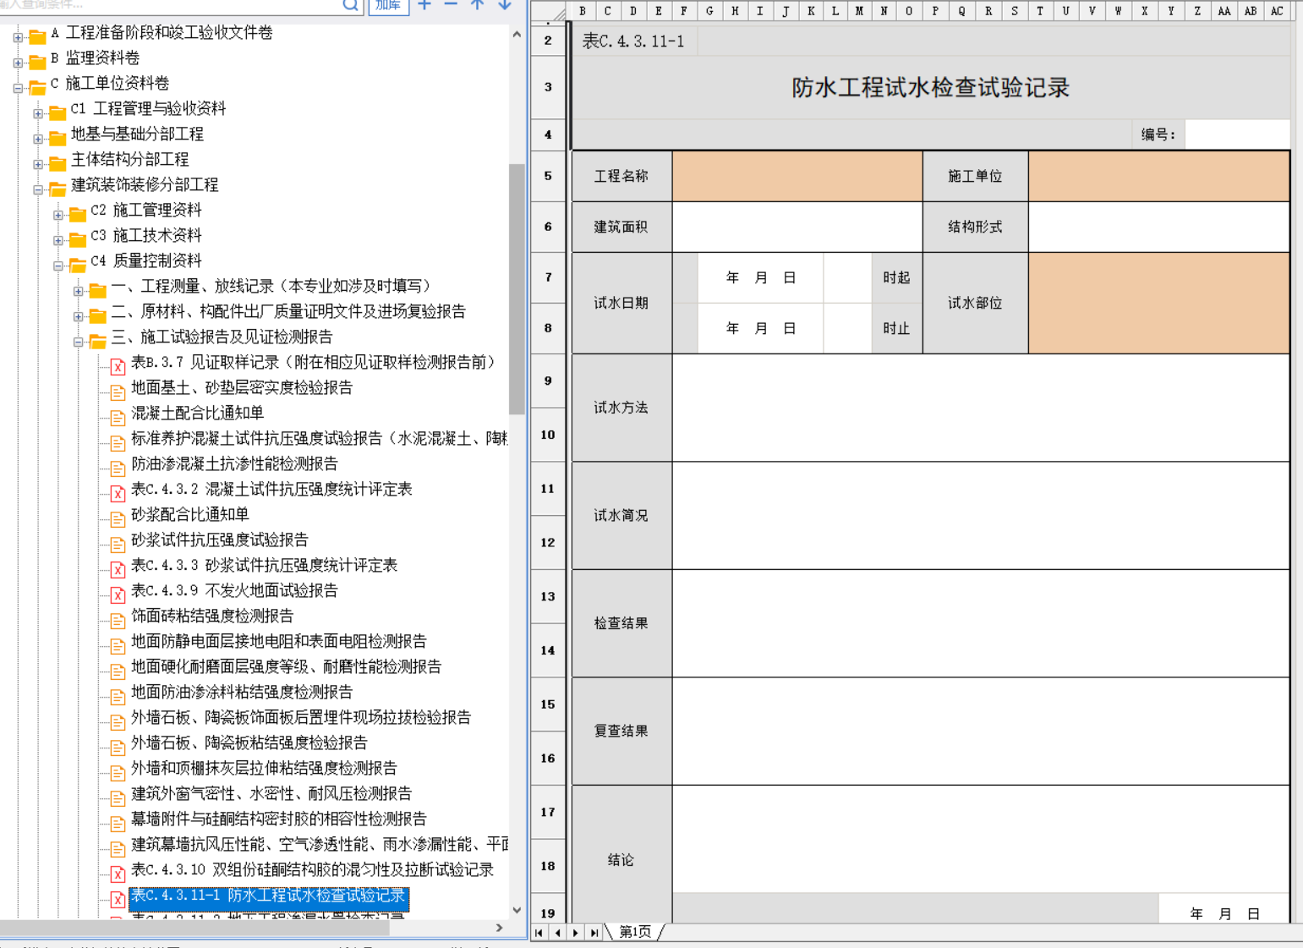
Task: Click the move up arrow icon
Action: [x=478, y=5]
